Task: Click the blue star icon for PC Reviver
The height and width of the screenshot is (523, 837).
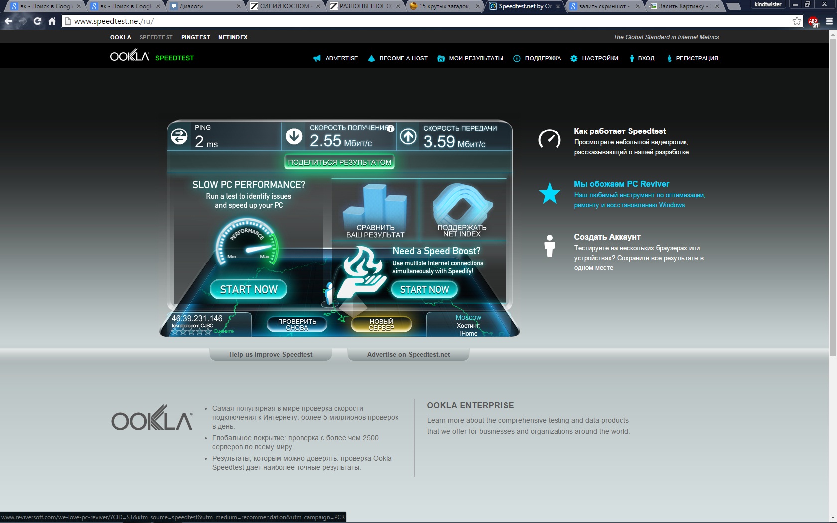Action: click(x=550, y=193)
